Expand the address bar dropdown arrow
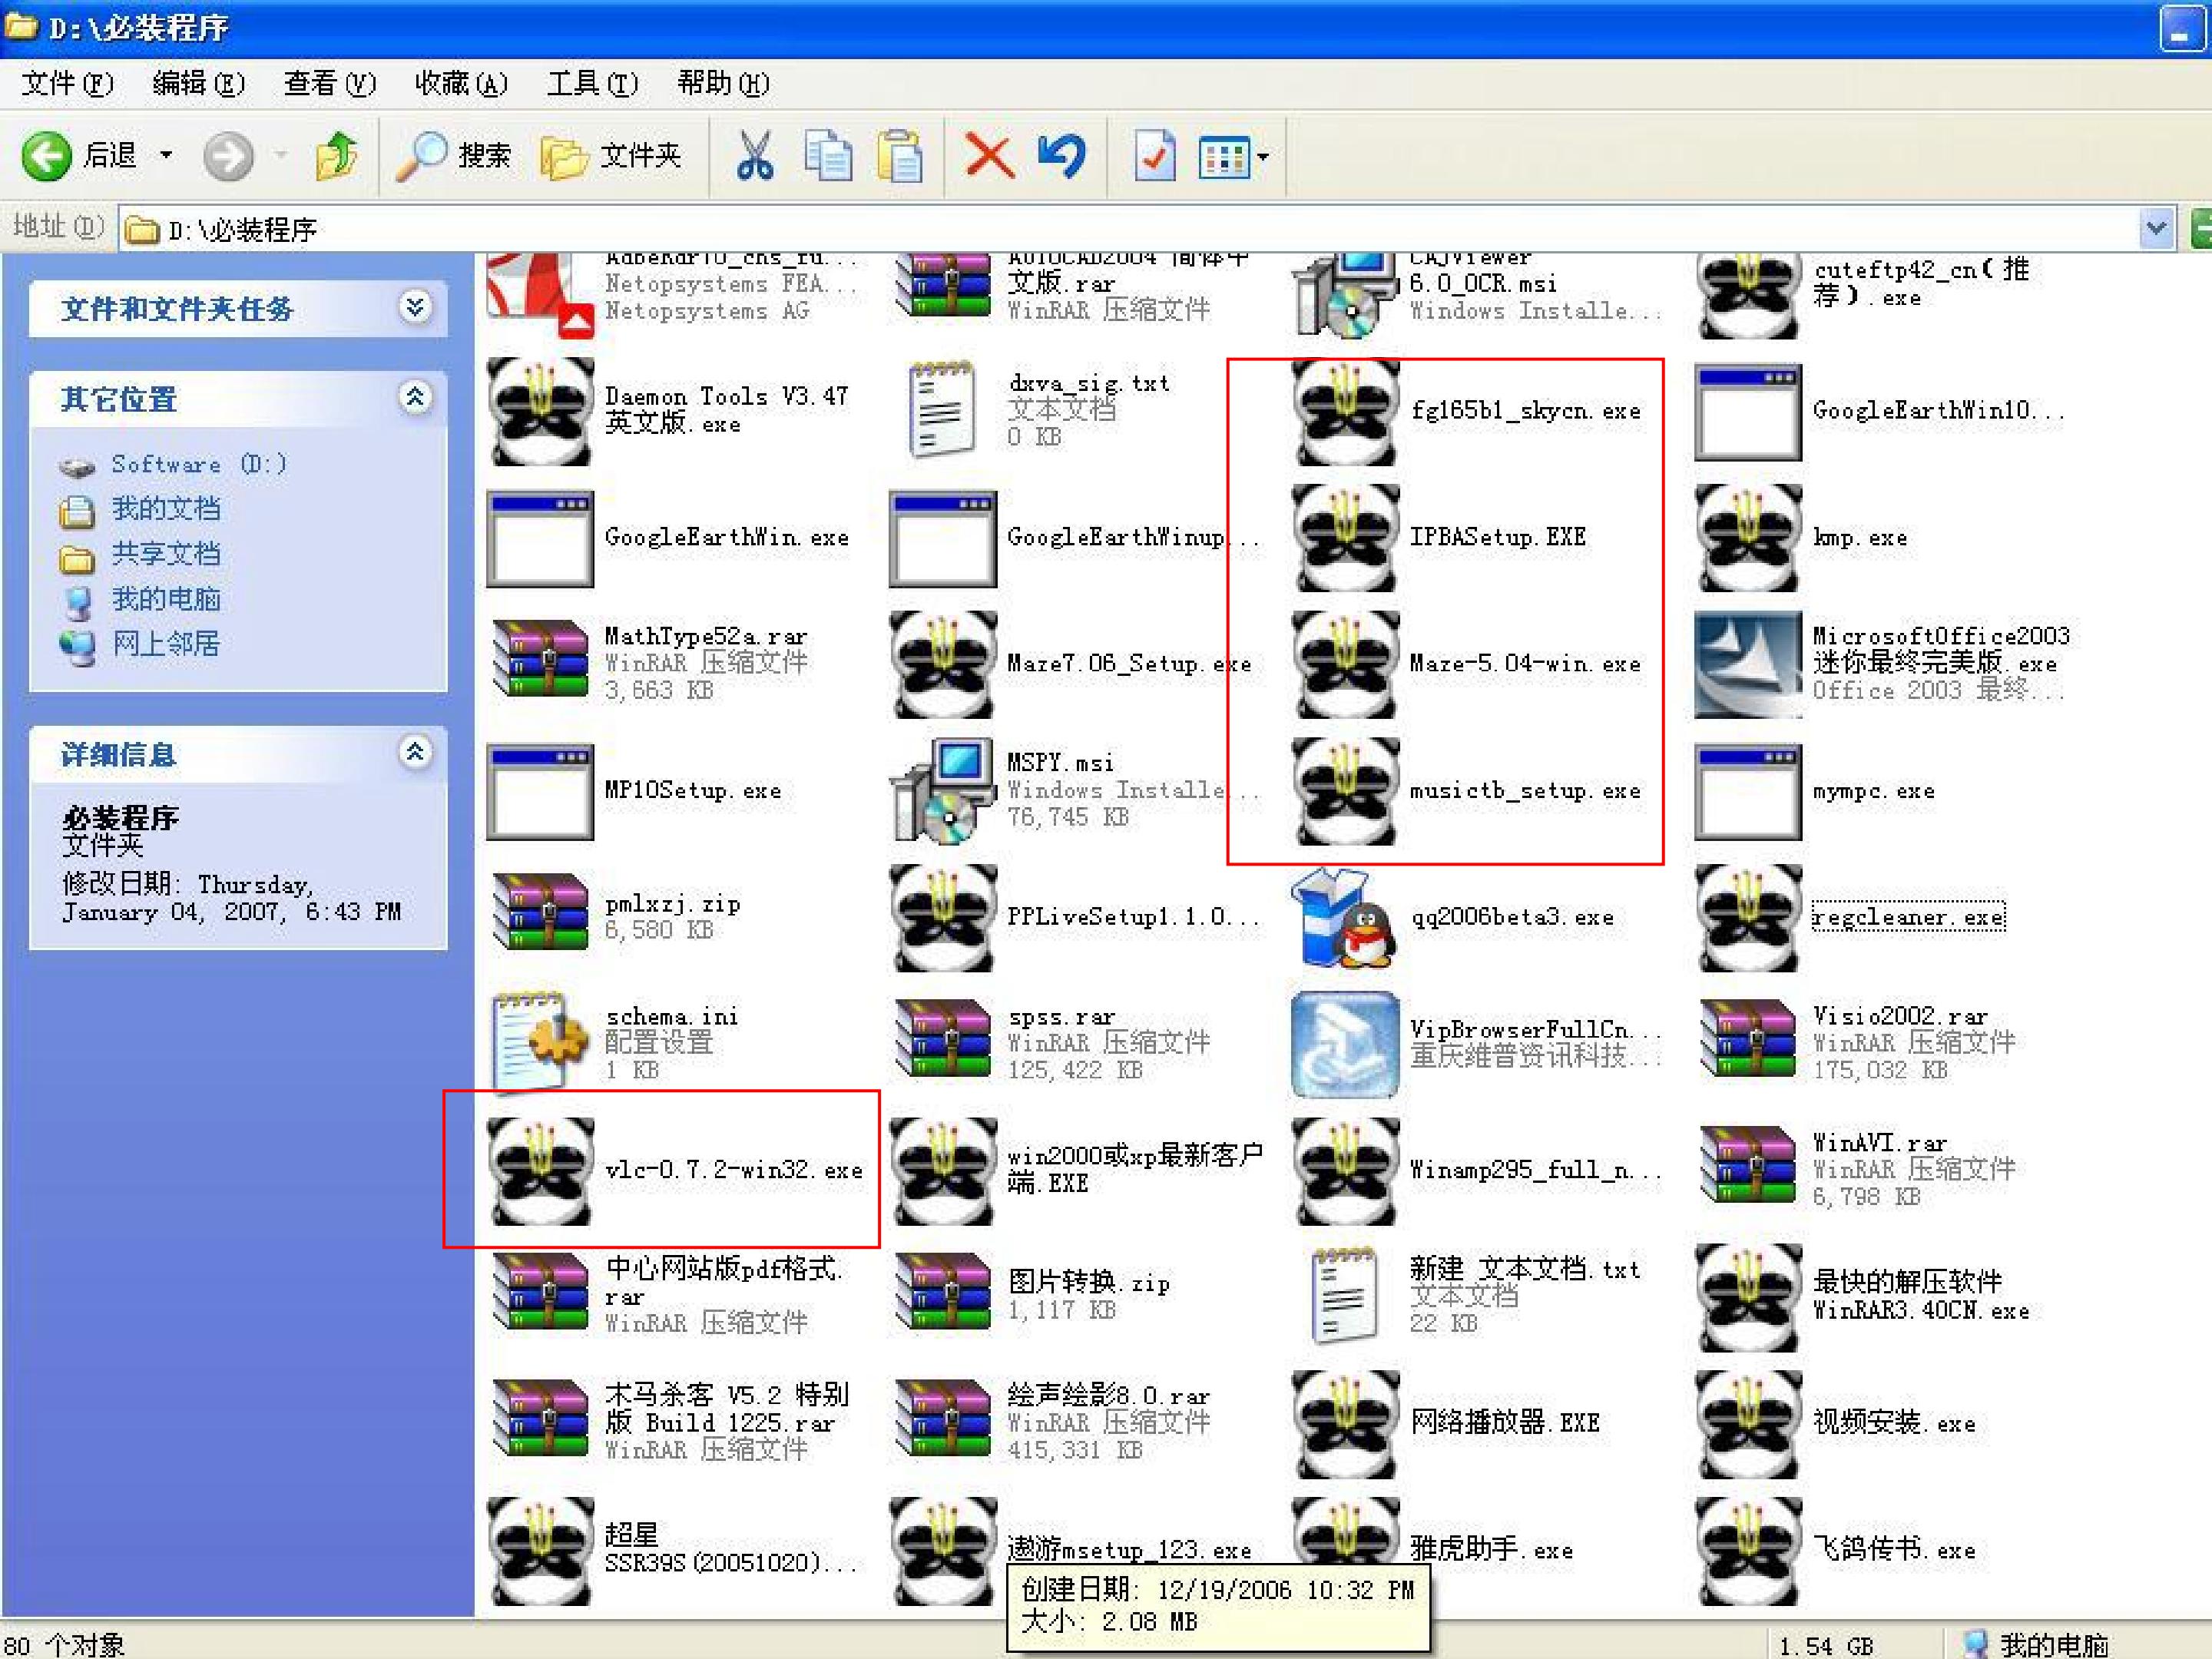2212x1659 pixels. click(x=2156, y=229)
